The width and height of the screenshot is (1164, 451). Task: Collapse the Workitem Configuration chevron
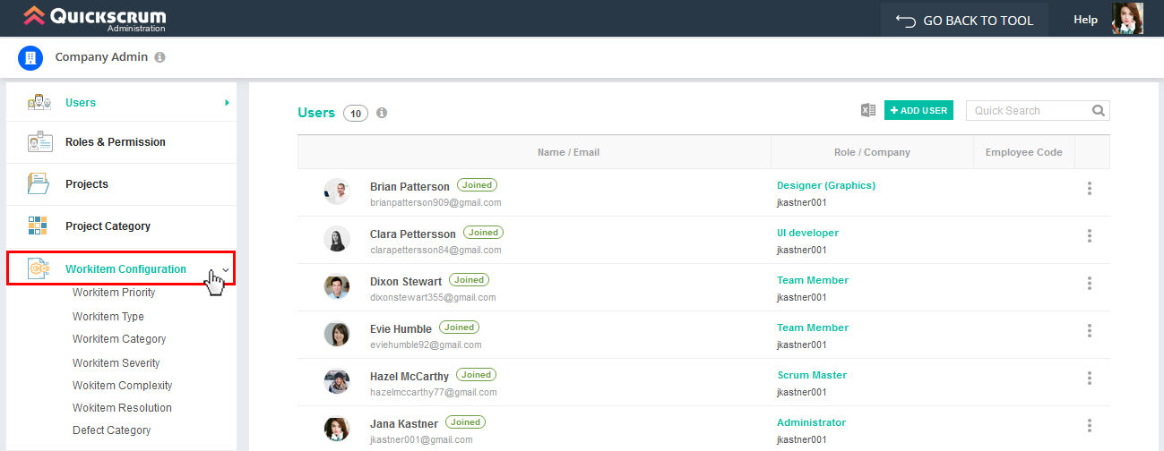point(226,269)
